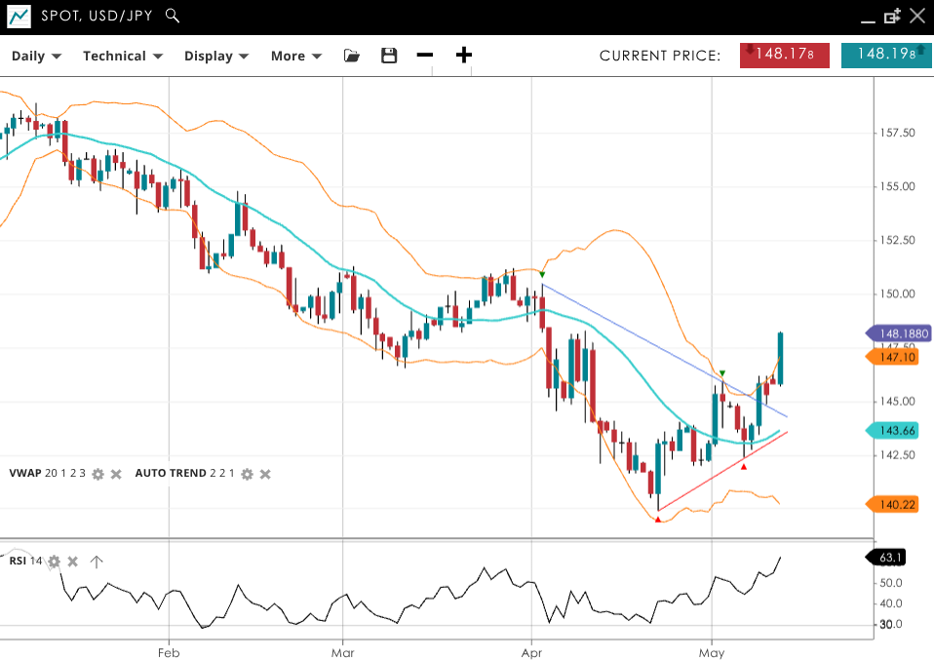
Task: Expand the Daily timeframe dropdown
Action: point(36,56)
